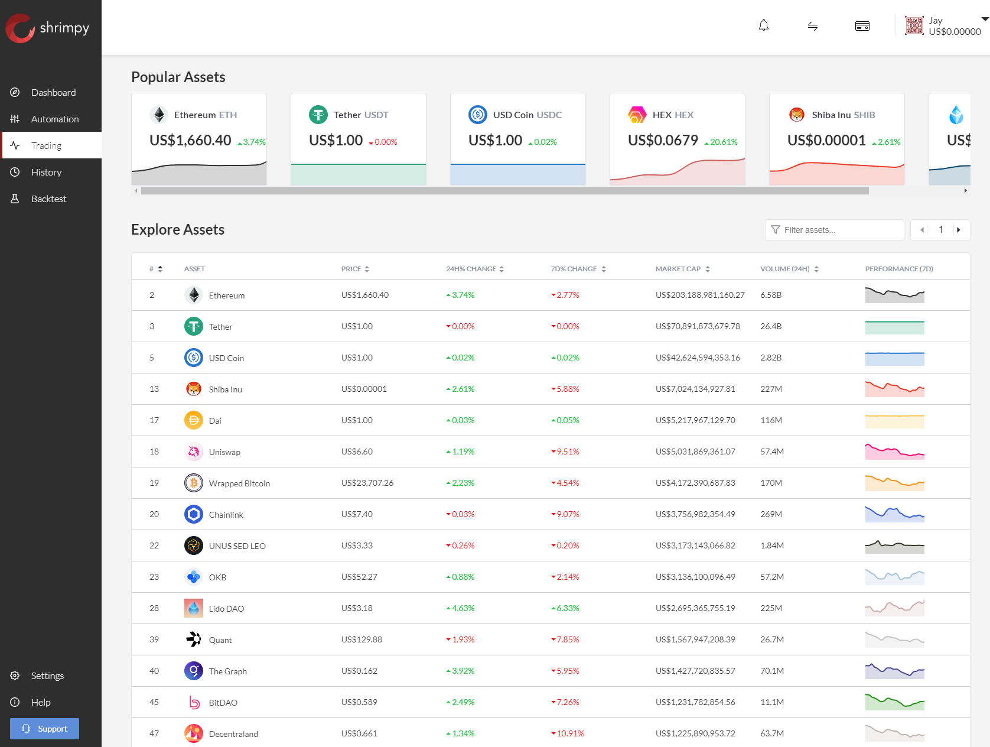Screen dimensions: 990x747
Task: Click Uniswap 7D performance sparkline
Action: [895, 452]
